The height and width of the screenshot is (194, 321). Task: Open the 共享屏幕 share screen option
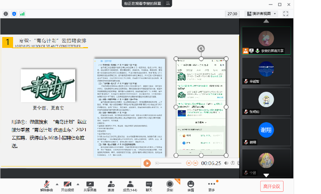[90, 186]
